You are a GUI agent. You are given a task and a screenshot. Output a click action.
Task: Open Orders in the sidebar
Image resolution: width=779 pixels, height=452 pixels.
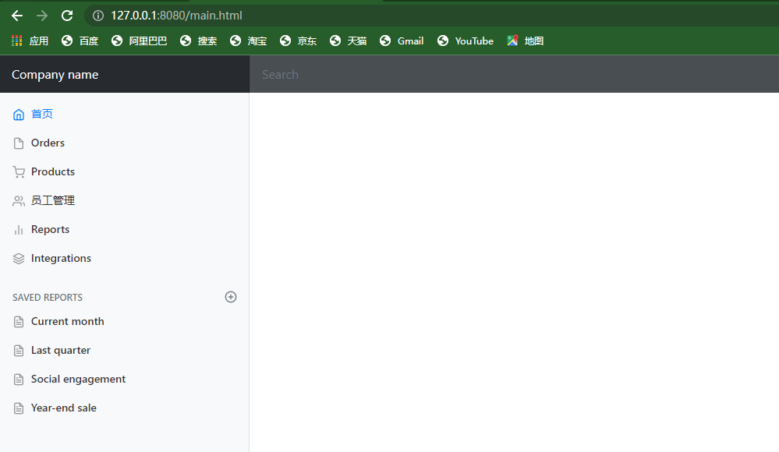tap(48, 143)
